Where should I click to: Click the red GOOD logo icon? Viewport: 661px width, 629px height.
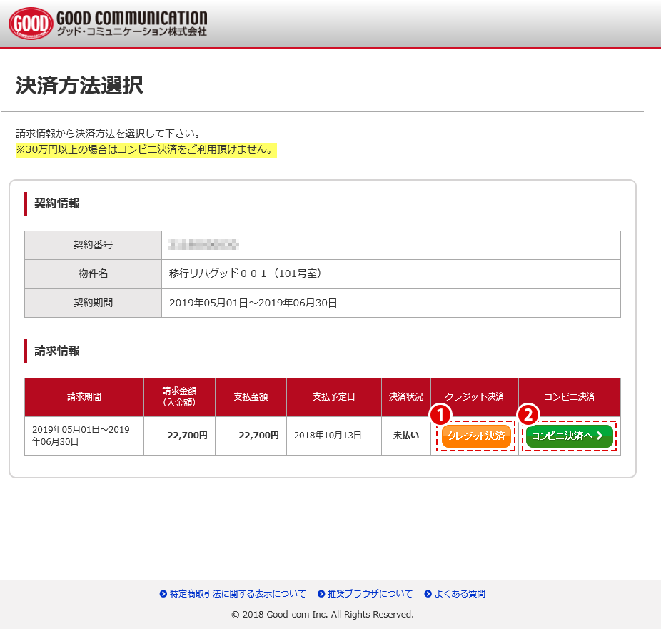click(x=31, y=24)
